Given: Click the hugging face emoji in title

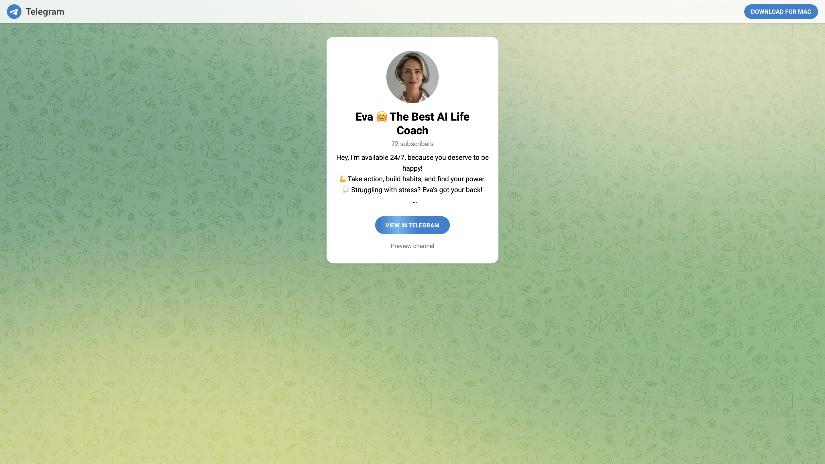Looking at the screenshot, I should pos(382,117).
